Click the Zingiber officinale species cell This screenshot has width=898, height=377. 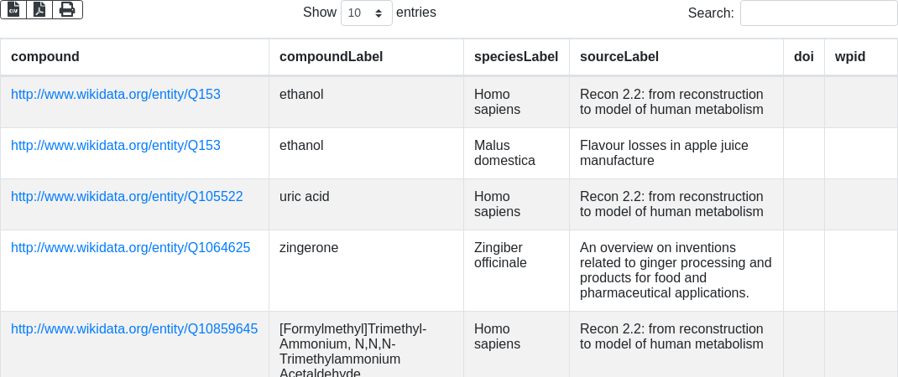(x=500, y=256)
